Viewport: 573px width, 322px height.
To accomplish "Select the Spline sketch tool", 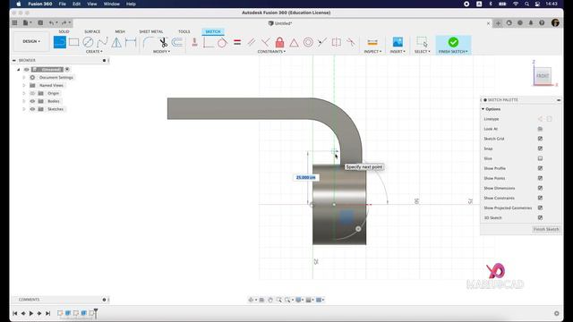I will click(102, 42).
